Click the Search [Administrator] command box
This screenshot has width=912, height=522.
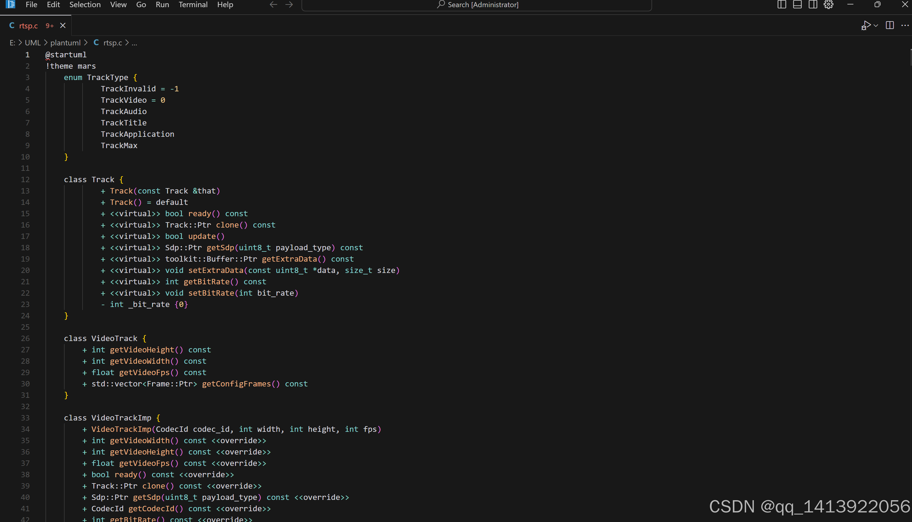(477, 5)
